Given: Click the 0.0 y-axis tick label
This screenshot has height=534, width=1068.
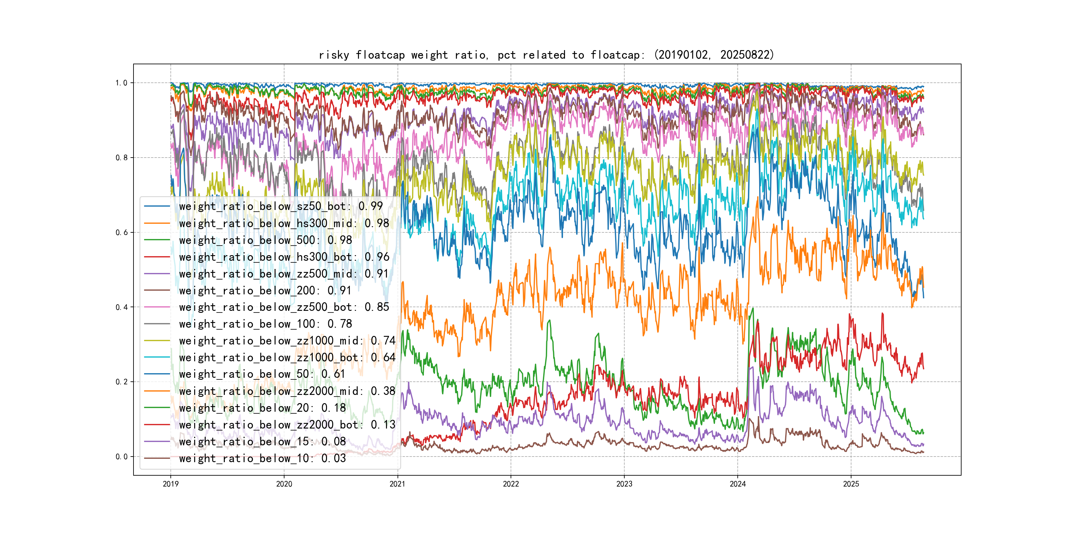Looking at the screenshot, I should [x=122, y=457].
